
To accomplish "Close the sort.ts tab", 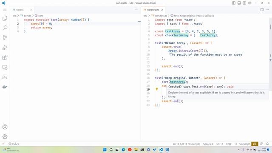I will click(x=31, y=10).
